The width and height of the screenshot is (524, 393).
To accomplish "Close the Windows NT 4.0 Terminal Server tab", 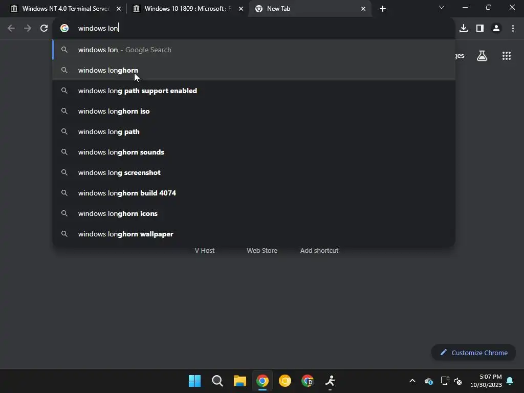I will [x=119, y=9].
